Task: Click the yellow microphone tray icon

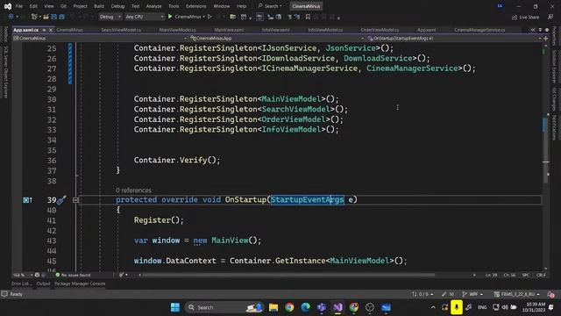Action: coord(457,307)
